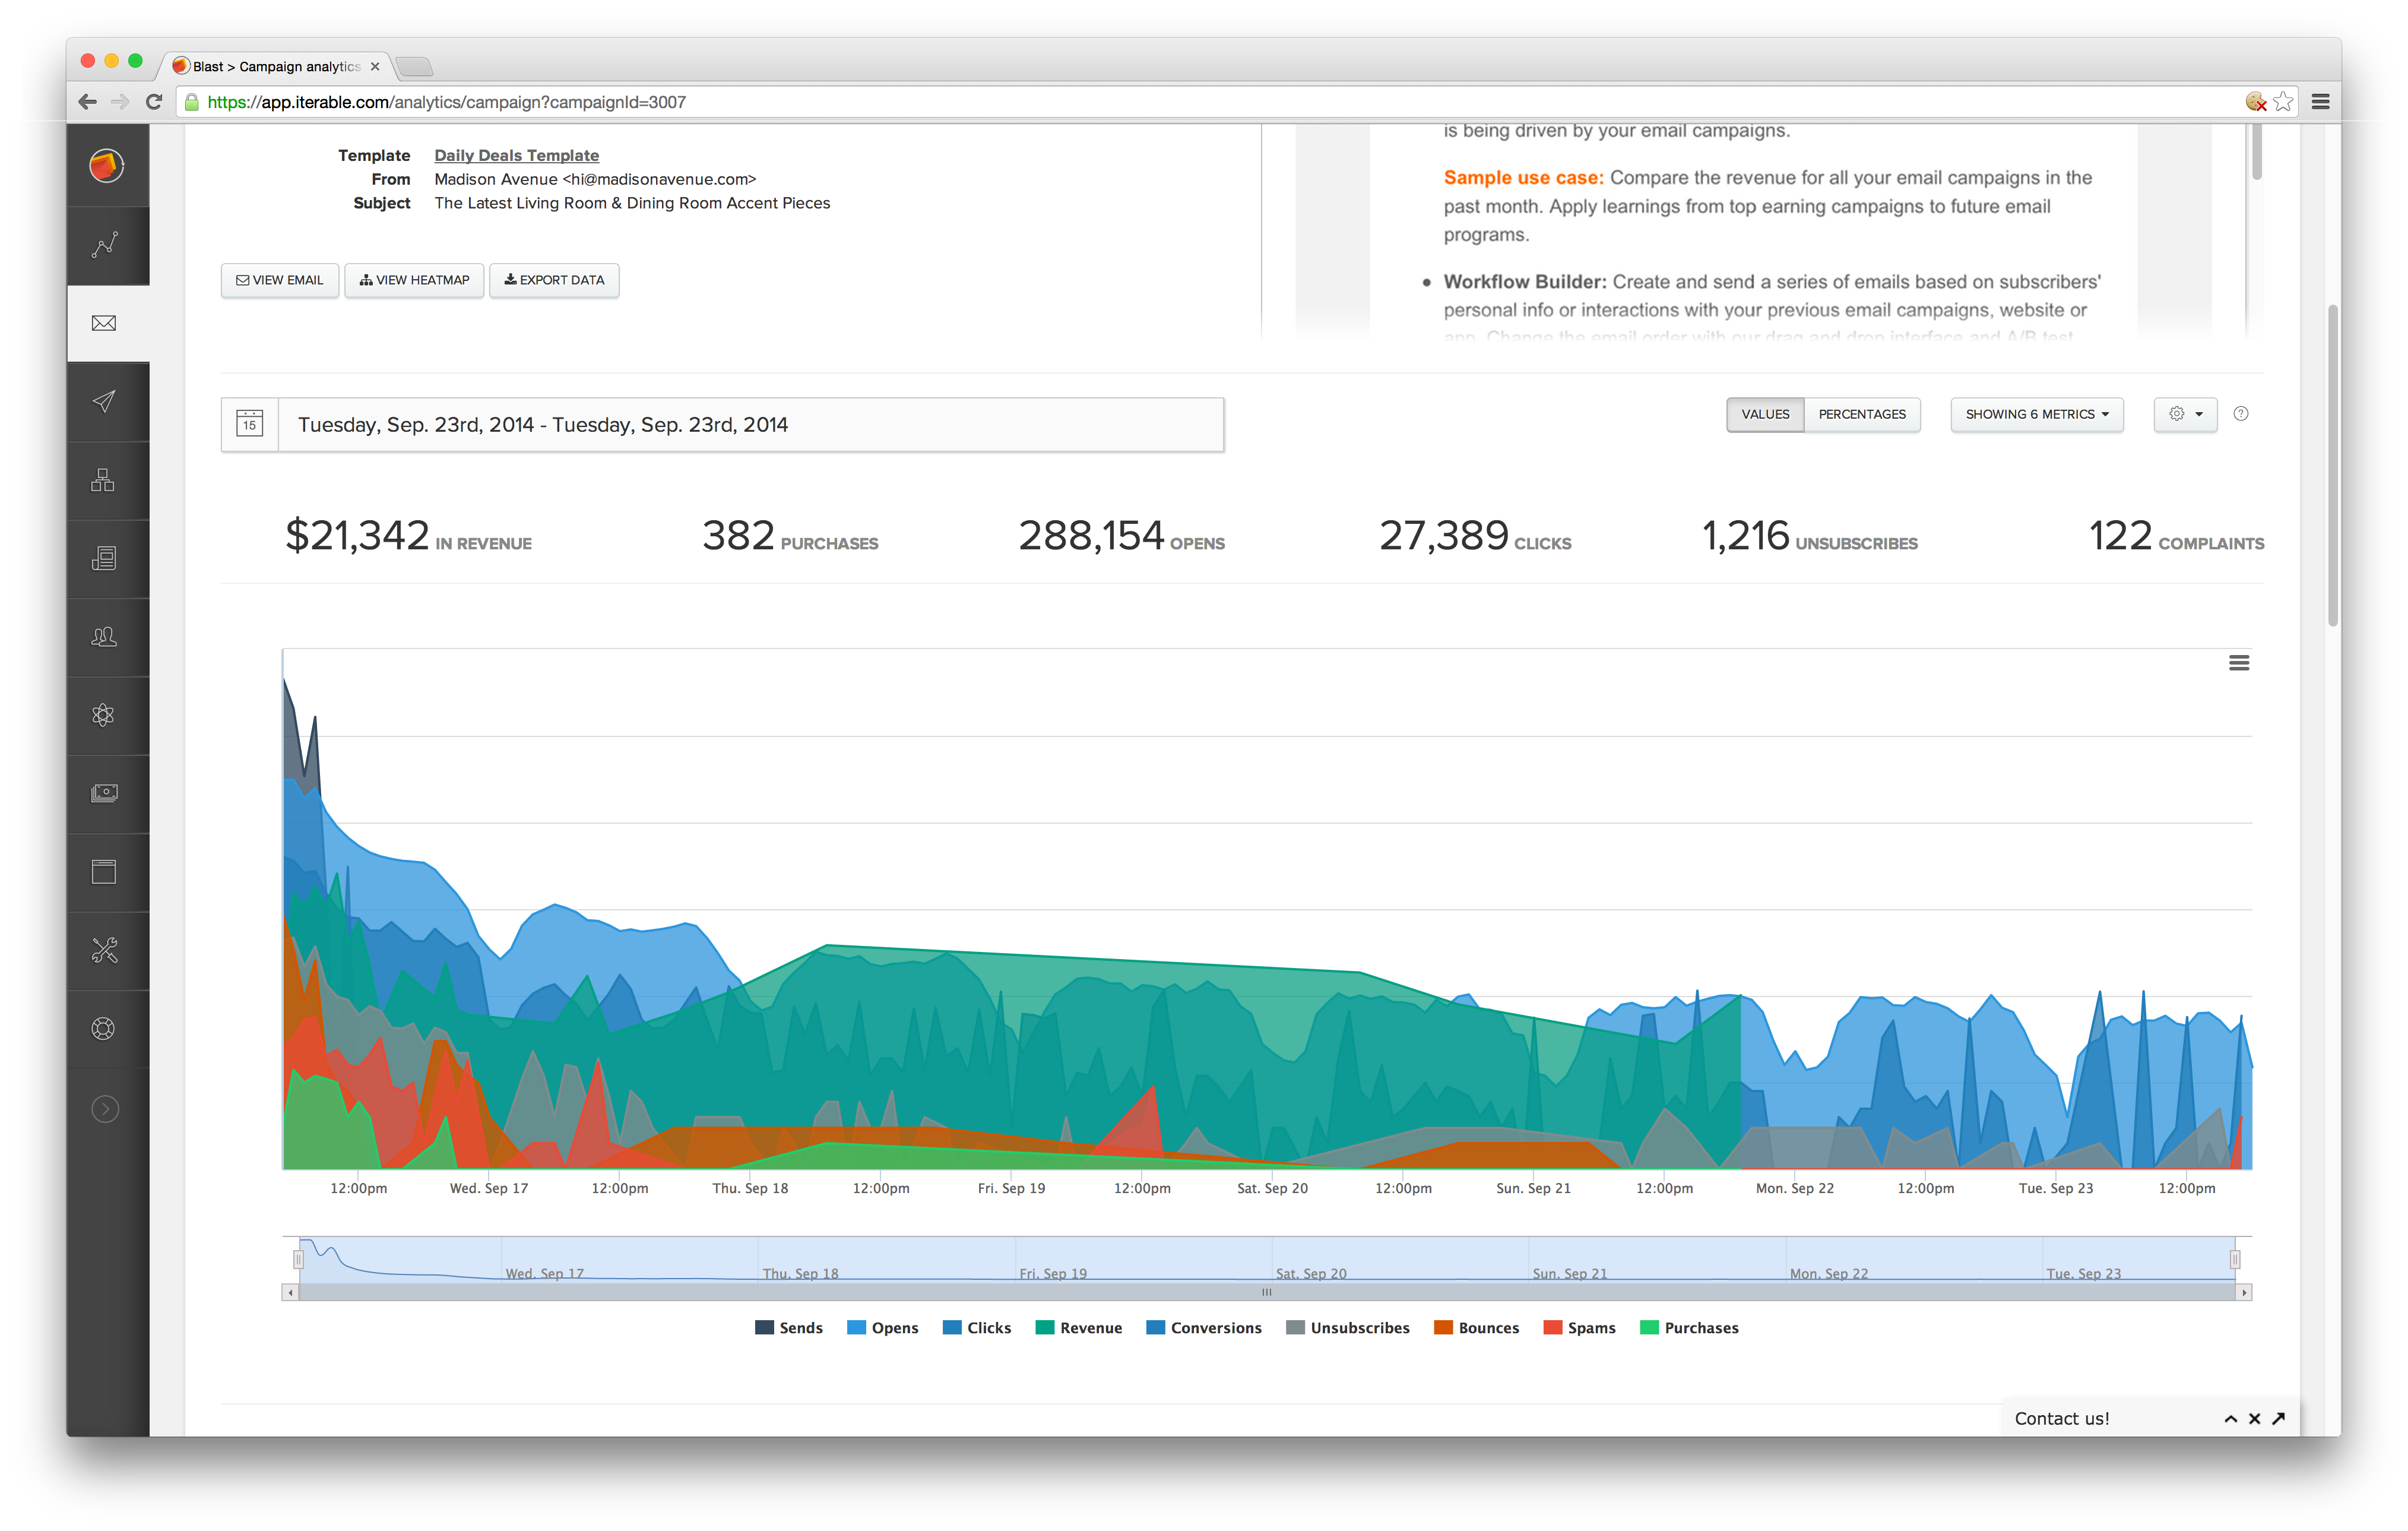Screen dimensions: 2408x1531
Task: Expand the Showing 6 Metrics dropdown
Action: pyautogui.click(x=2036, y=414)
